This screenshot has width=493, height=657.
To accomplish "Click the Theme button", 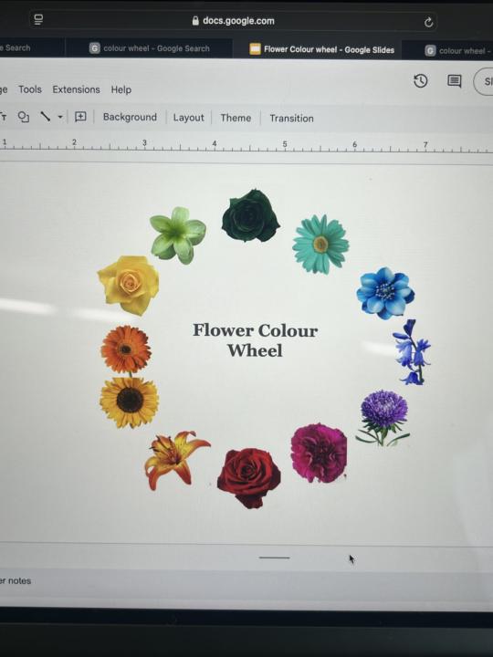I will (236, 118).
